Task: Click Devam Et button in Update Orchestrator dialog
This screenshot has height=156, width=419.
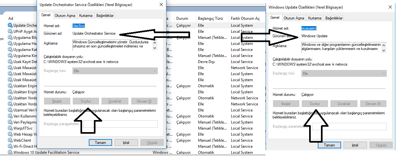Action: point(144,101)
